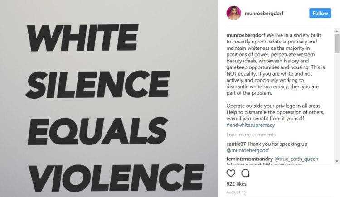This screenshot has width=340, height=197.
Task: Click the scrollbar down arrow
Action: click(337, 161)
